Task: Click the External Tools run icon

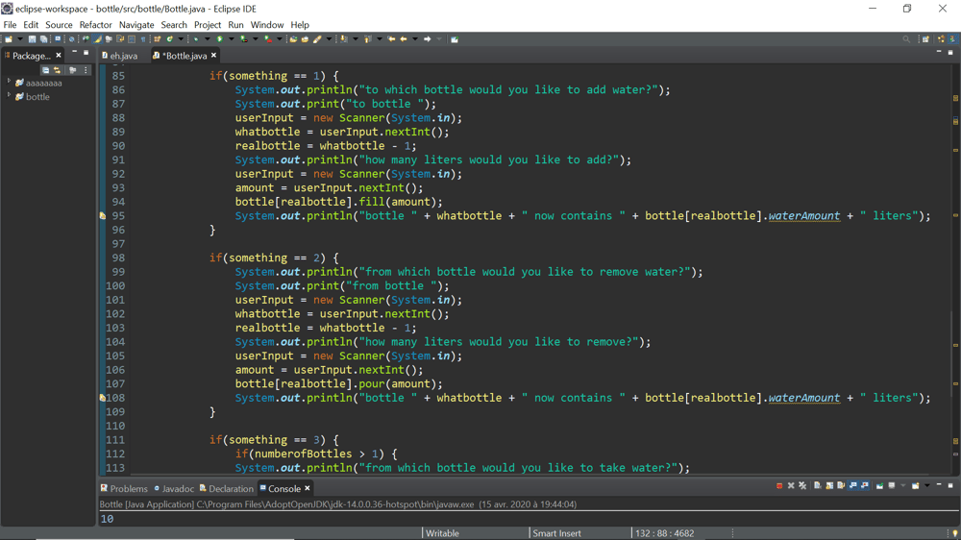Action: pos(268,39)
